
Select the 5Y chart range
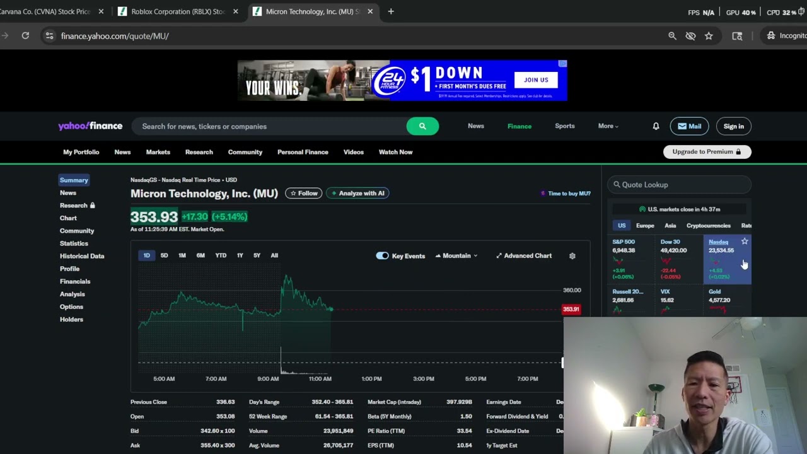[257, 255]
